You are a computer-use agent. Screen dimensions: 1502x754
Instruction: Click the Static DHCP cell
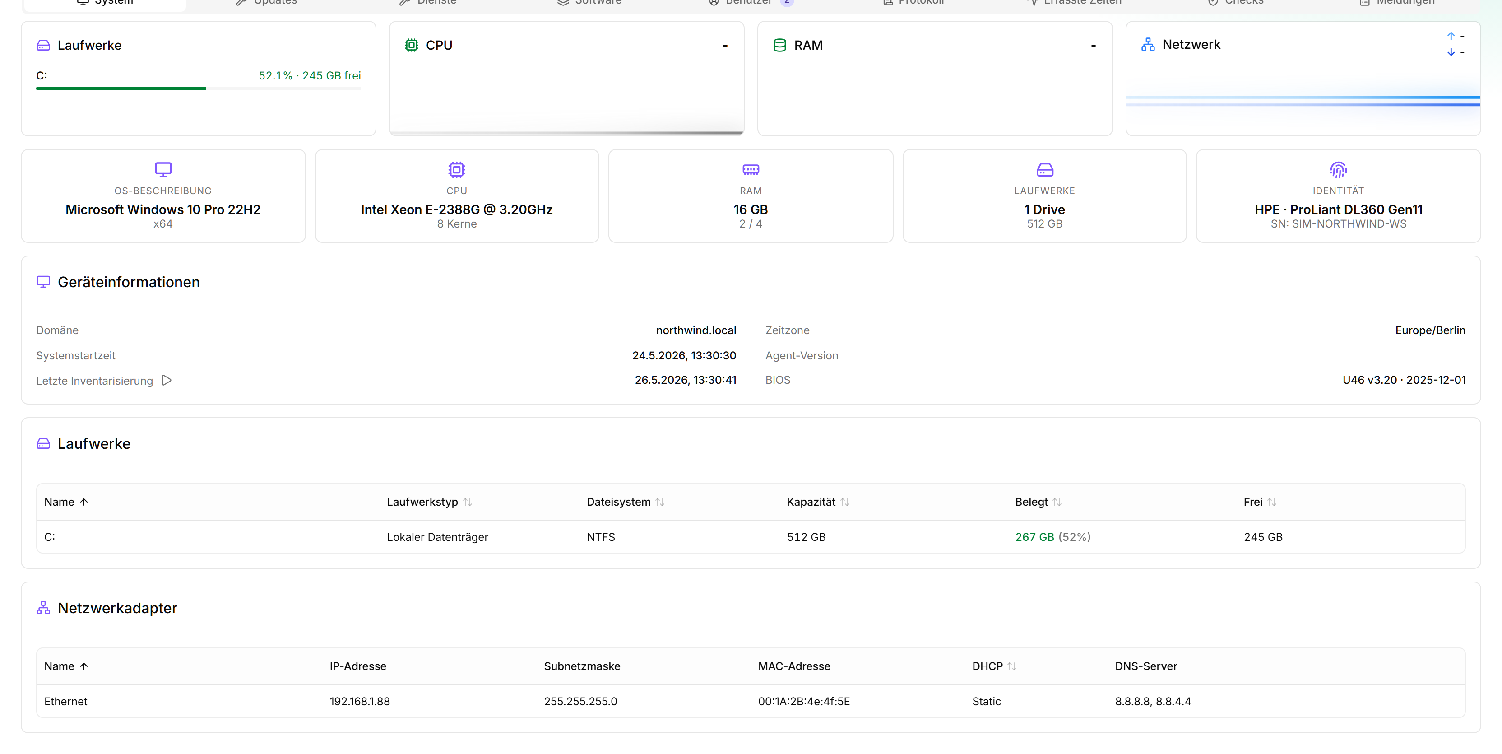click(x=986, y=702)
